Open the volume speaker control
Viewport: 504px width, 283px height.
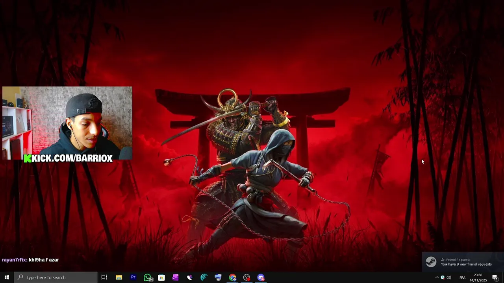[449, 277]
